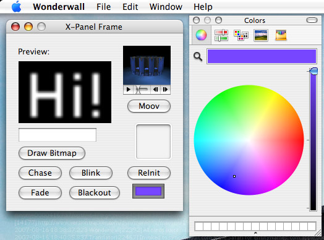Click the selection marker on the color wheel
Image resolution: width=324 pixels, height=240 pixels.
pos(234,176)
